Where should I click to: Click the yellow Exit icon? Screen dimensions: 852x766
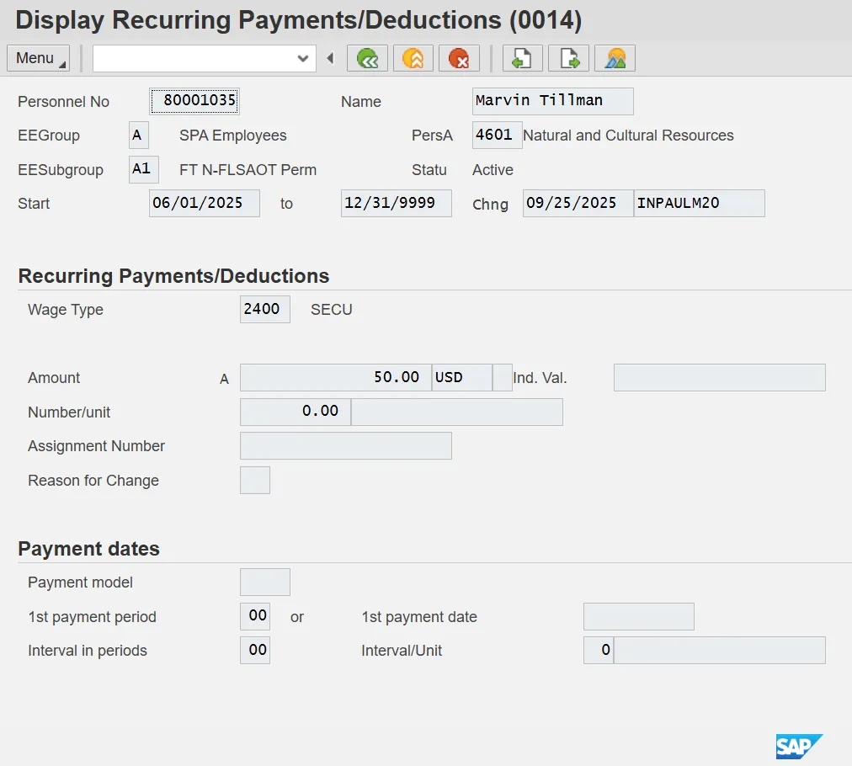413,58
